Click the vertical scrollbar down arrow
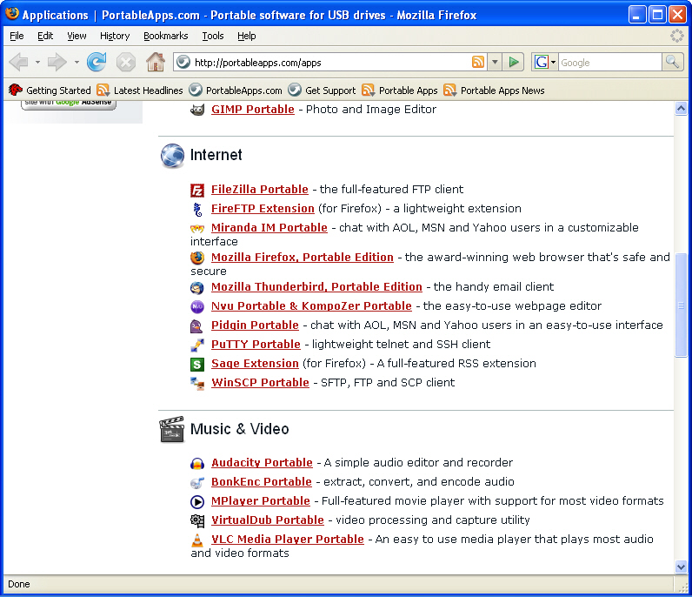Screen dimensions: 692x597 click(x=681, y=567)
